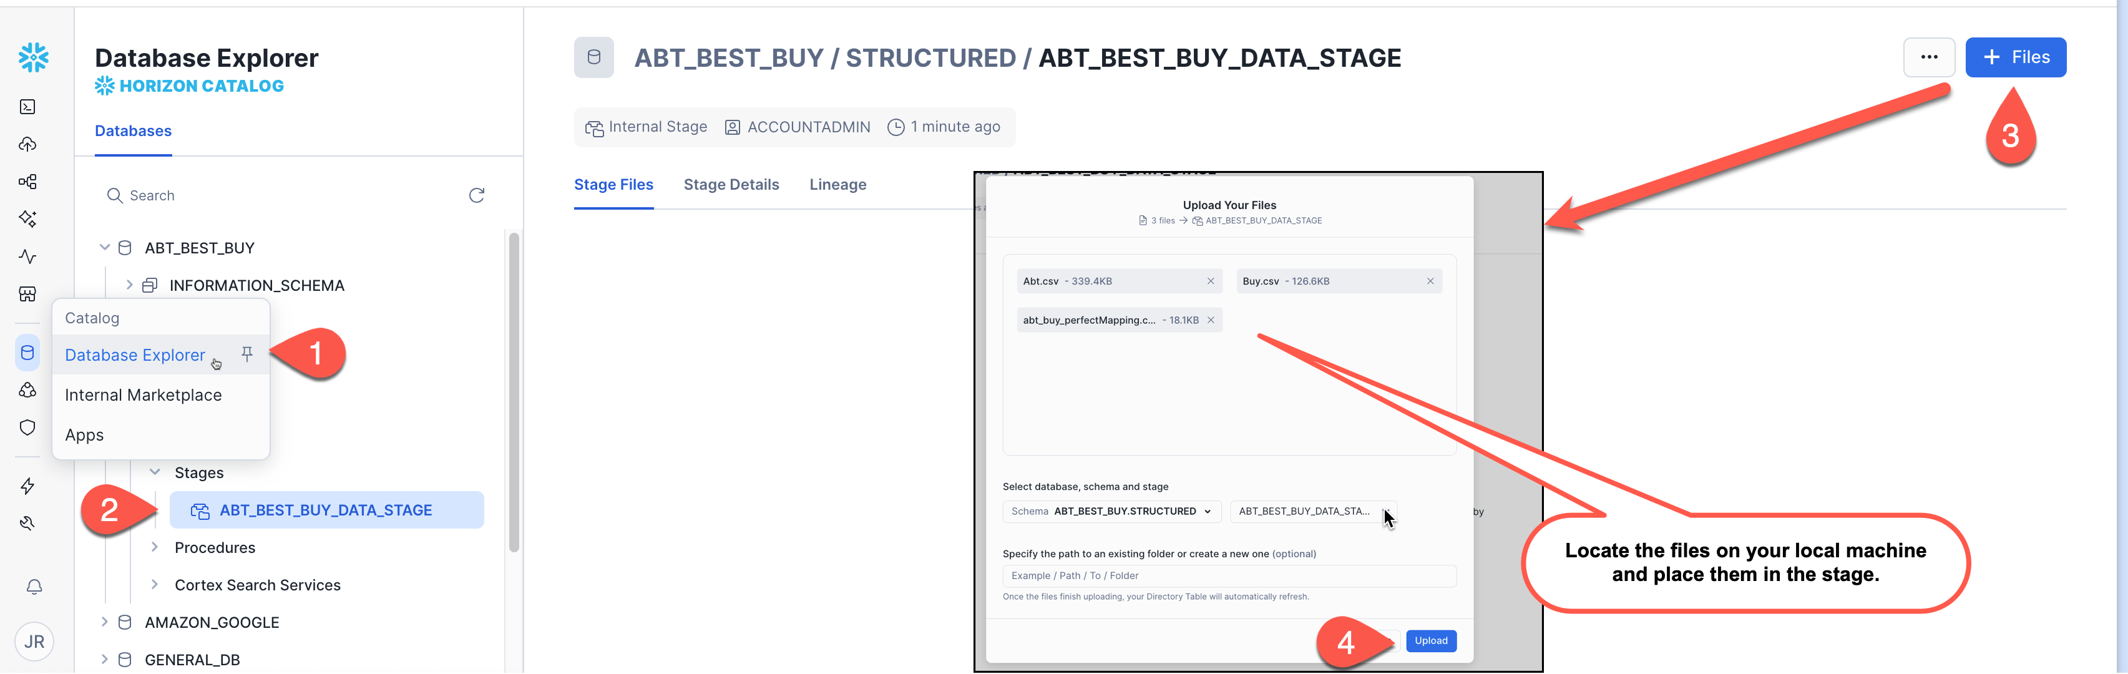
Task: Click the monitoring activity pulse icon
Action: pyautogui.click(x=27, y=257)
